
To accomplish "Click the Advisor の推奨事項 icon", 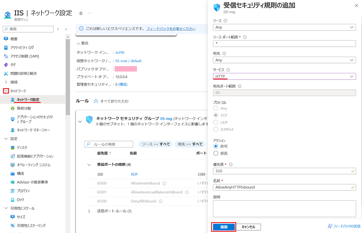I will [x=13, y=182].
